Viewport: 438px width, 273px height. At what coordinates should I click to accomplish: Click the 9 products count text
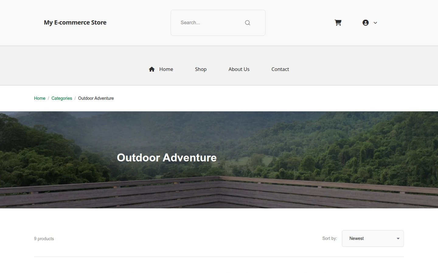pyautogui.click(x=44, y=239)
